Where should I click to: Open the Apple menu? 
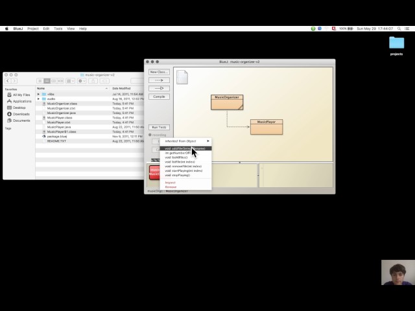6,29
